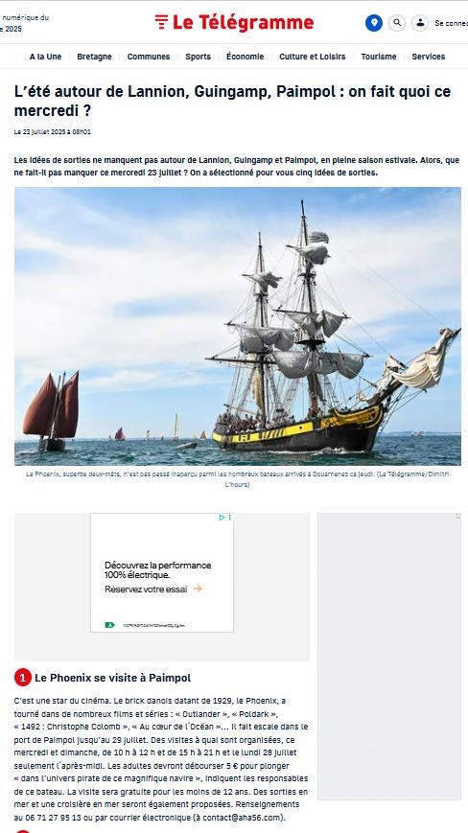The image size is (468, 833).
Task: Select Tourisme in navigation bar
Action: click(x=379, y=57)
